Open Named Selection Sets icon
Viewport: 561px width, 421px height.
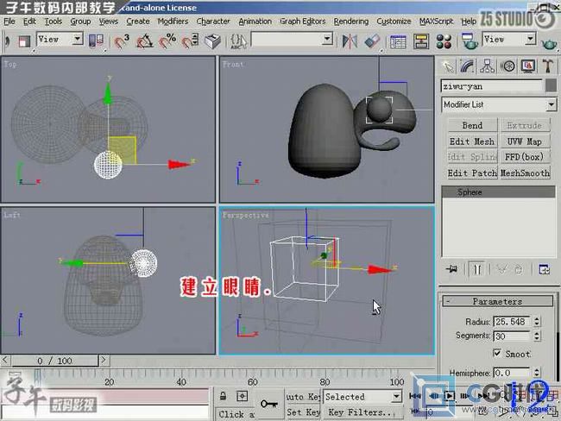click(x=238, y=41)
